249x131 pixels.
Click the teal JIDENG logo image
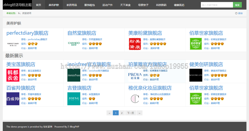click(74, 99)
